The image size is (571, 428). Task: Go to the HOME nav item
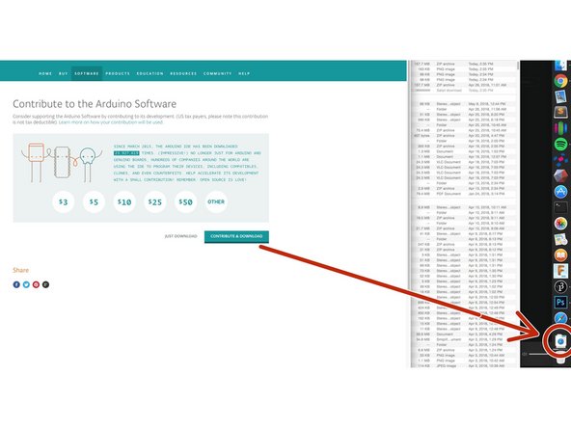pyautogui.click(x=45, y=73)
